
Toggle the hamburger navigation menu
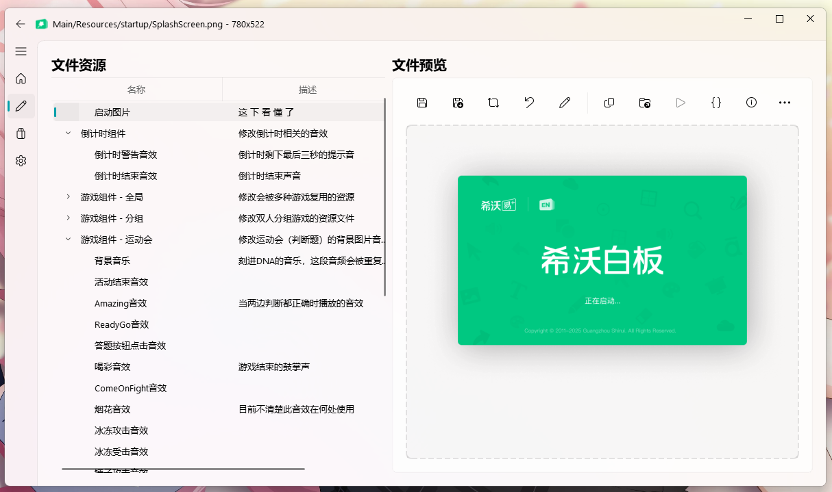point(21,51)
